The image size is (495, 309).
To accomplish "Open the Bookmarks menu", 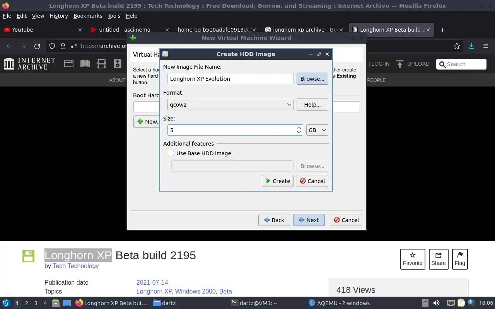I will (88, 16).
